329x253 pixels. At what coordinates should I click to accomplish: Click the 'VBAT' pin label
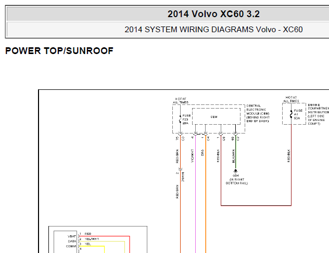pyautogui.click(x=71, y=236)
